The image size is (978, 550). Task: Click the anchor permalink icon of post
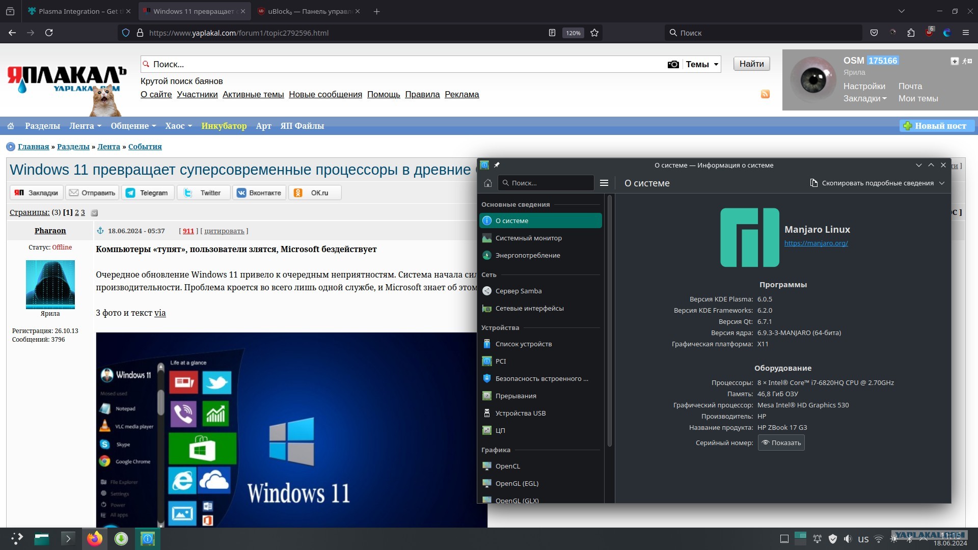click(x=100, y=231)
